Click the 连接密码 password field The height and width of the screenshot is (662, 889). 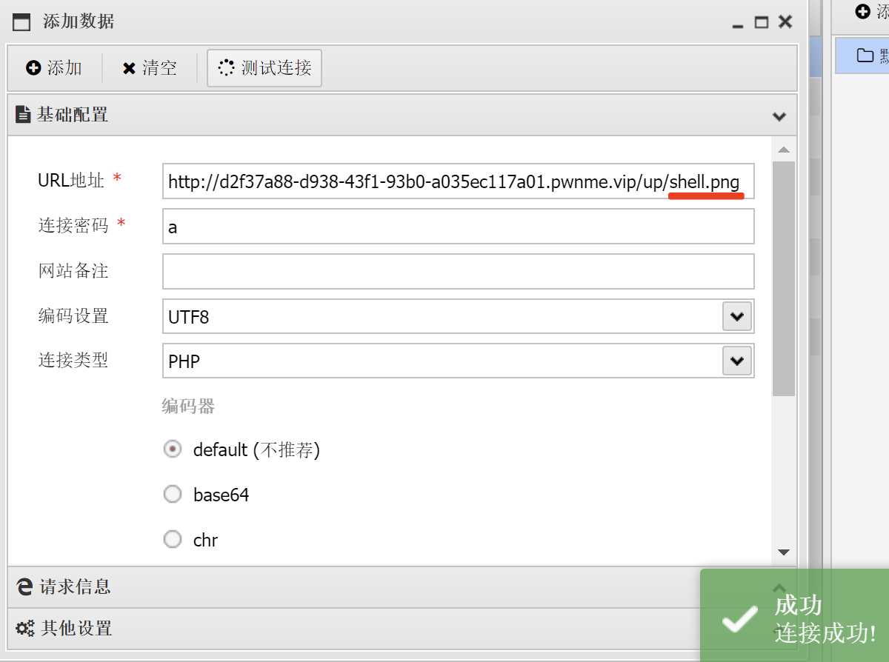click(458, 227)
